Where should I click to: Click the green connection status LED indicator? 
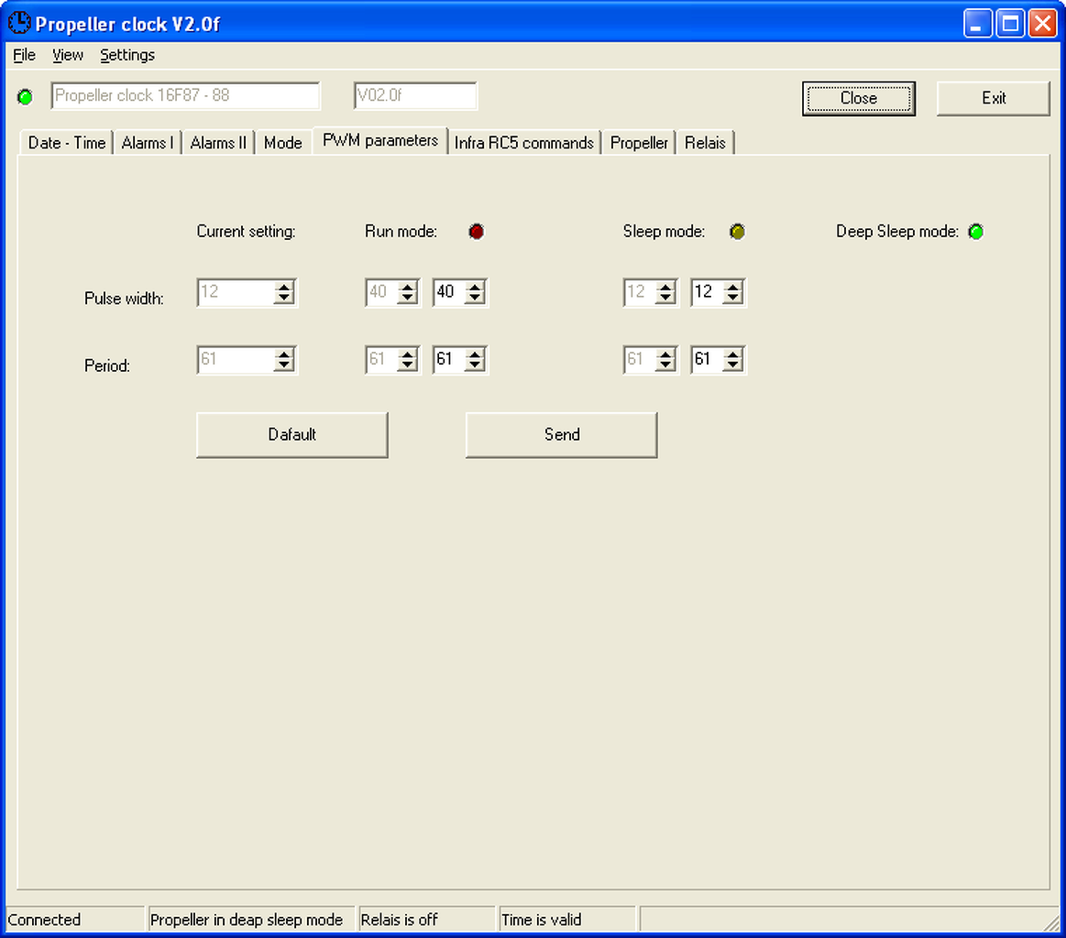coord(25,97)
